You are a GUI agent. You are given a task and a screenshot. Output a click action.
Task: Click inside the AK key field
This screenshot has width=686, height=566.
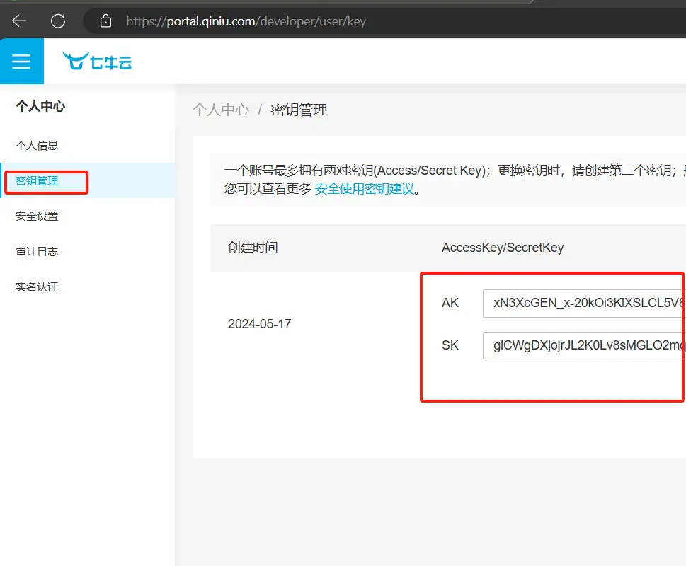click(x=584, y=303)
